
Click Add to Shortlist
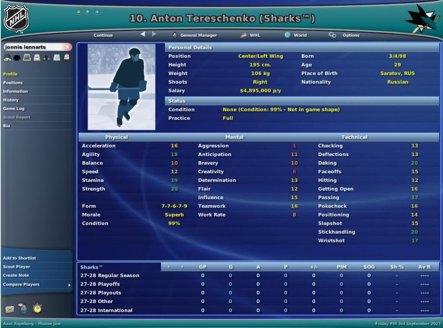19,258
